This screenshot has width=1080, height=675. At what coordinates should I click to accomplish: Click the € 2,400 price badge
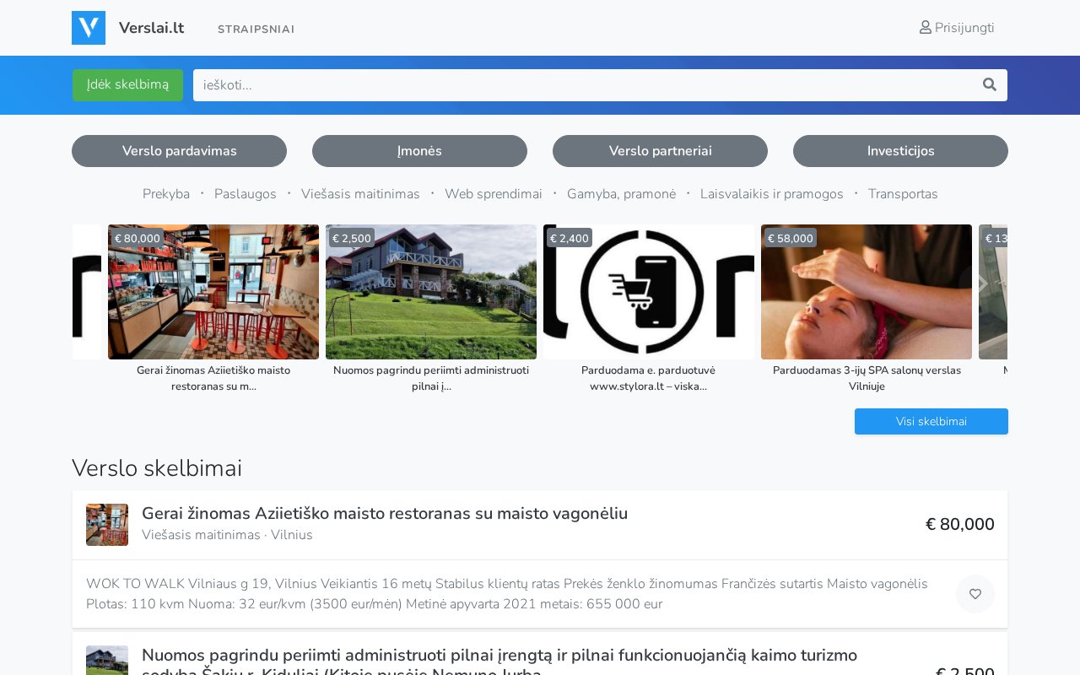(x=570, y=238)
